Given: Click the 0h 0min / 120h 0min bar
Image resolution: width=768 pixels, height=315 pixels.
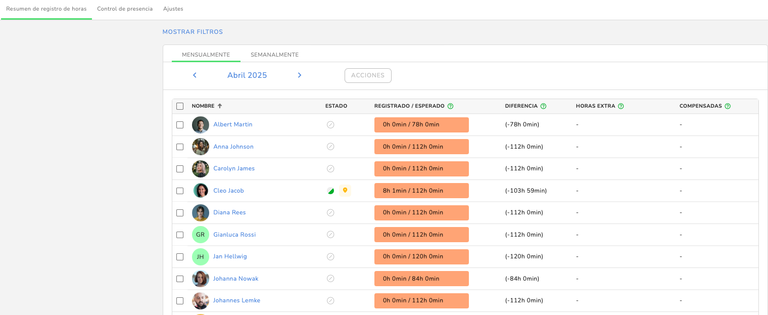Looking at the screenshot, I should [421, 257].
